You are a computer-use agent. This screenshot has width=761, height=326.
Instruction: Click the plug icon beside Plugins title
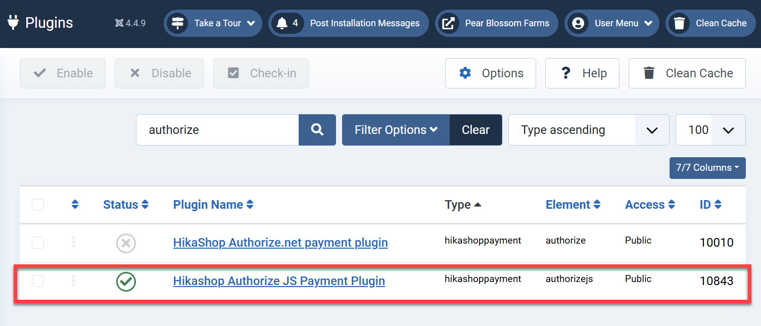[x=13, y=23]
